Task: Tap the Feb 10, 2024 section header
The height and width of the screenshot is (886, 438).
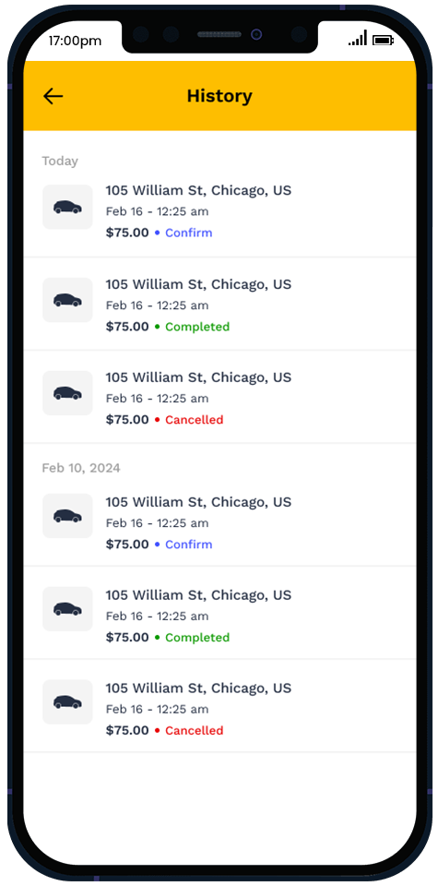Action: point(81,469)
